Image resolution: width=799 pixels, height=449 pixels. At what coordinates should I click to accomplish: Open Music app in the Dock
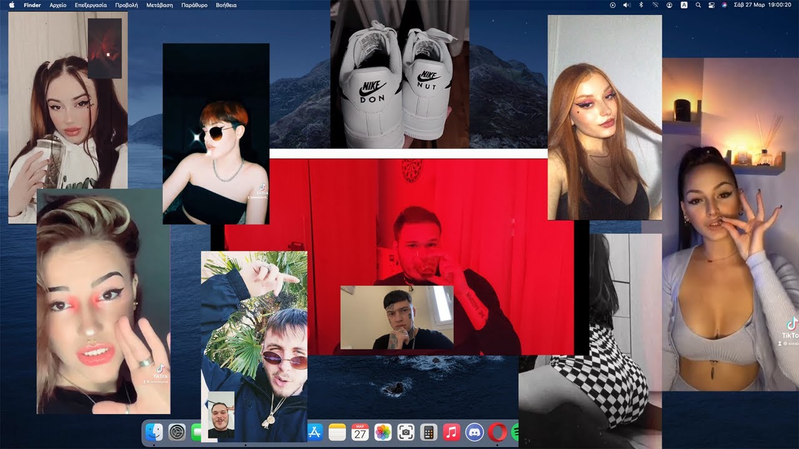tap(451, 432)
